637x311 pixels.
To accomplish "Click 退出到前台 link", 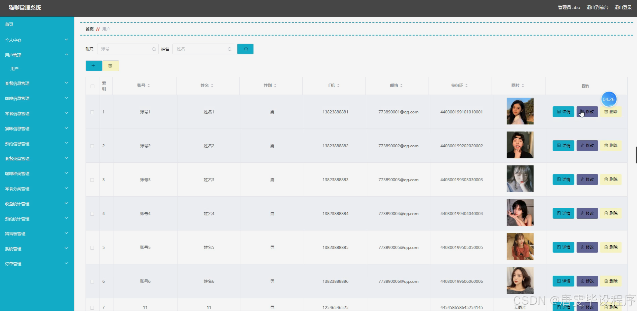I will click(x=597, y=7).
